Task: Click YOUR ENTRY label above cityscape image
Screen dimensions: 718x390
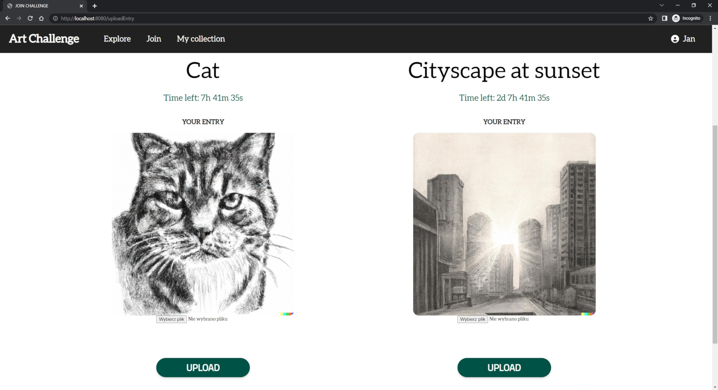Action: 504,122
